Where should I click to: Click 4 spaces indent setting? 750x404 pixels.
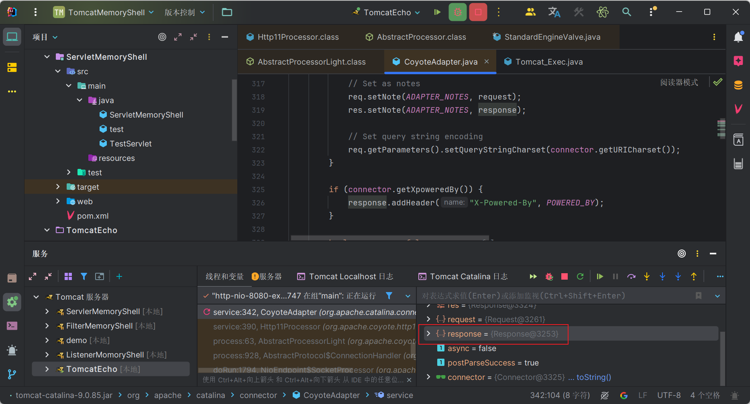pos(705,395)
